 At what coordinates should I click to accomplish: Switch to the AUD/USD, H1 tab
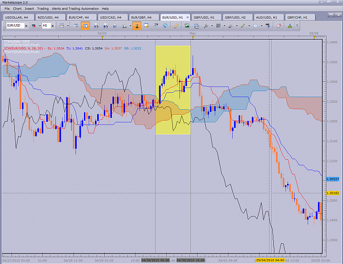pyautogui.click(x=268, y=17)
